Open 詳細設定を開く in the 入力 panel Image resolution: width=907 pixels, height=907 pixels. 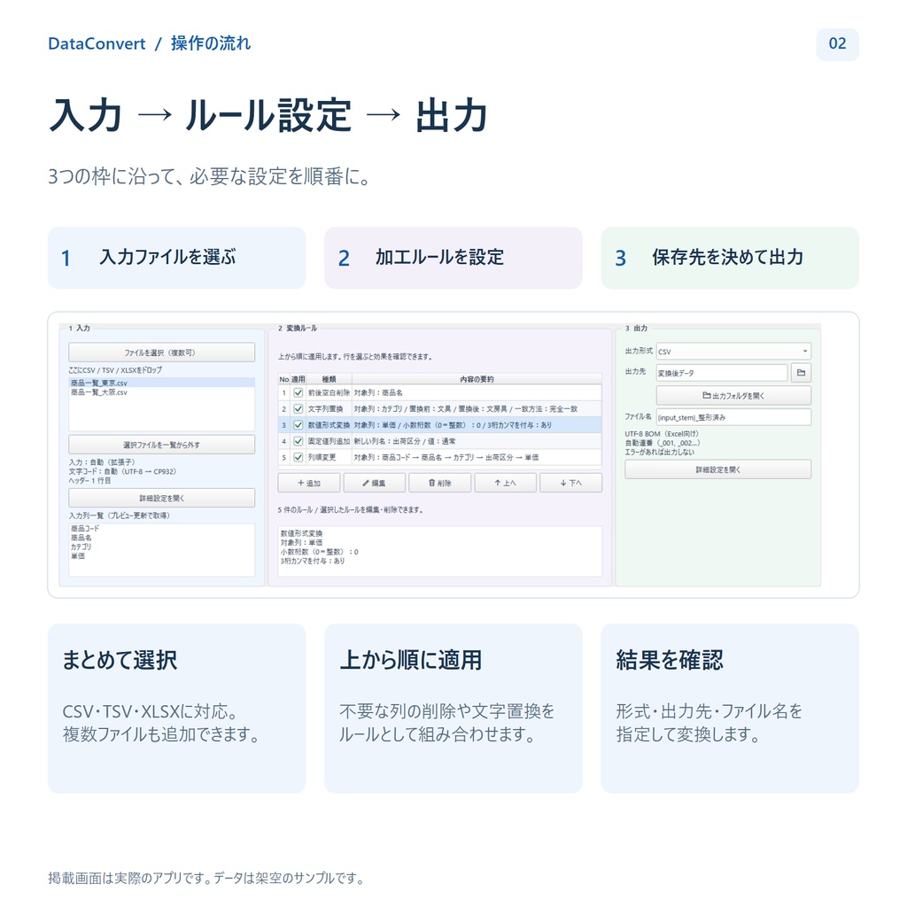point(161,498)
